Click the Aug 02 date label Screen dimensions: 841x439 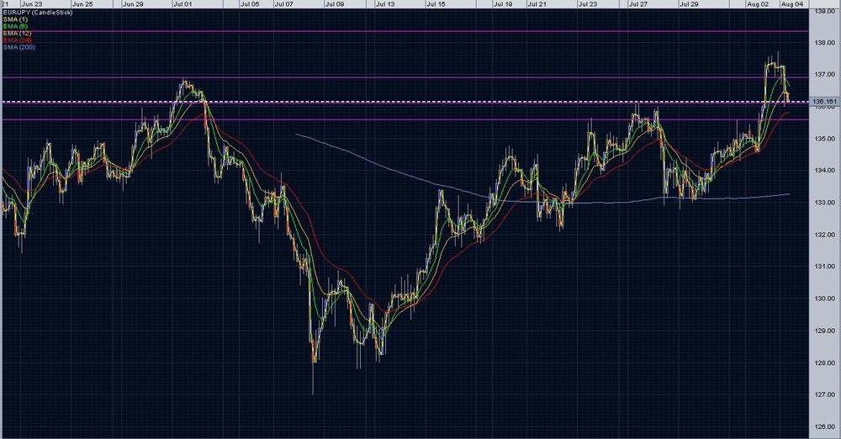758,3
